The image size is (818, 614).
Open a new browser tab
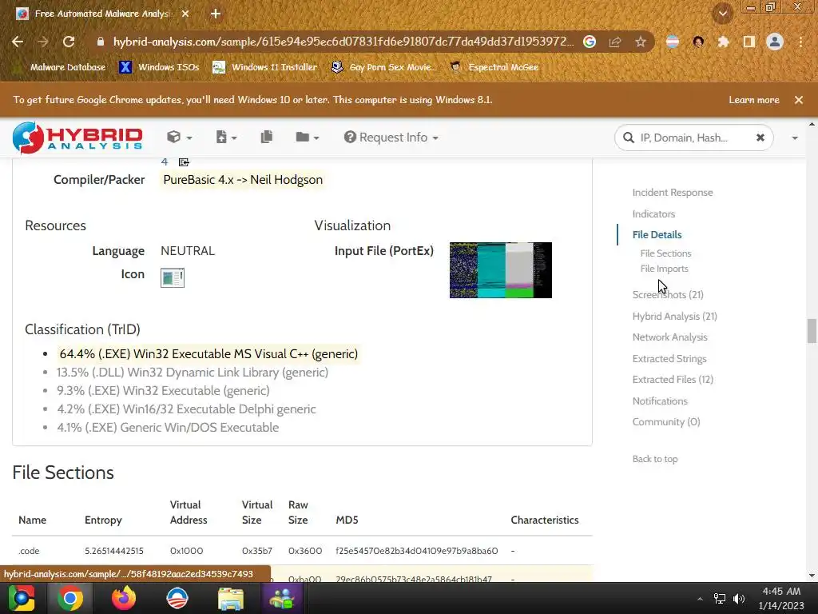pyautogui.click(x=216, y=14)
